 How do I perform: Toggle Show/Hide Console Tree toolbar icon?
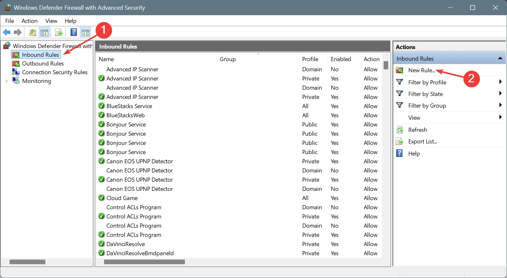(44, 32)
